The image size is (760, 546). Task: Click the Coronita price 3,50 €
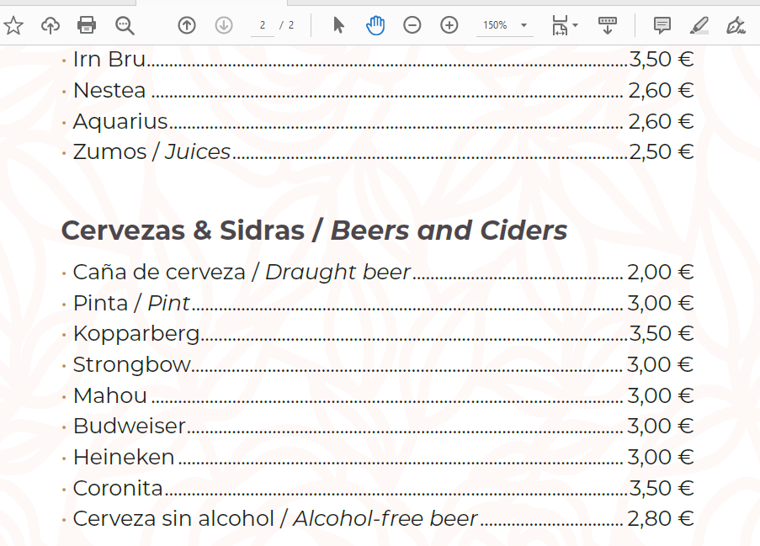tap(662, 488)
